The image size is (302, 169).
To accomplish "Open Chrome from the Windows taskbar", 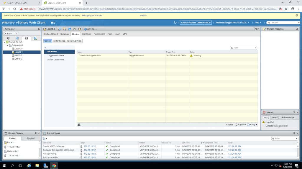I will (54, 165).
